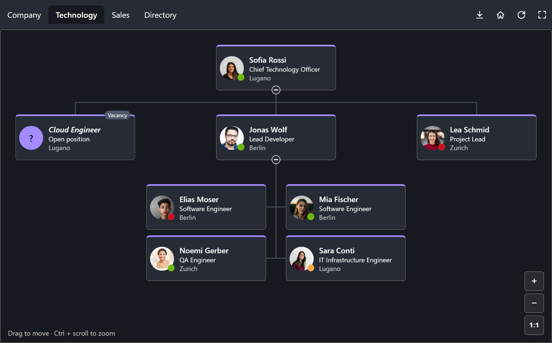Screen dimensions: 552x343
Task: Reset zoom with 1:1 button
Action: 534,325
